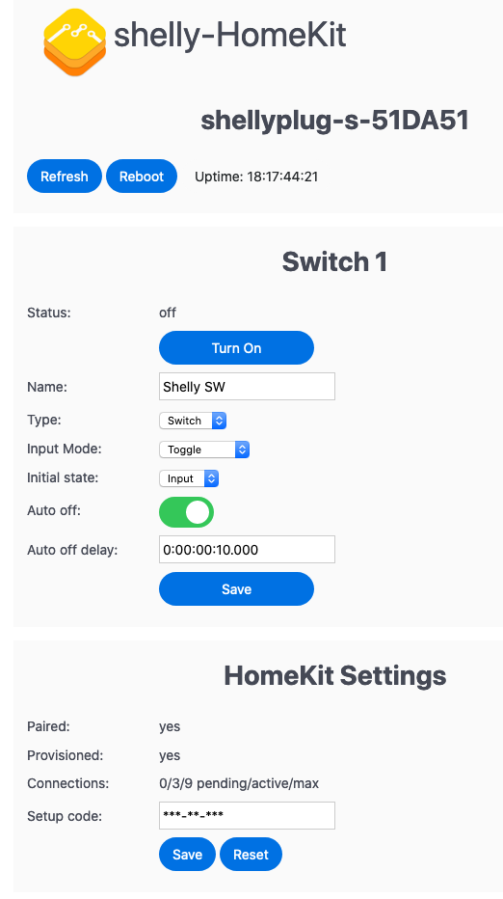Click the chevron arrows of the Initial state select
The width and height of the screenshot is (503, 899).
(x=211, y=478)
